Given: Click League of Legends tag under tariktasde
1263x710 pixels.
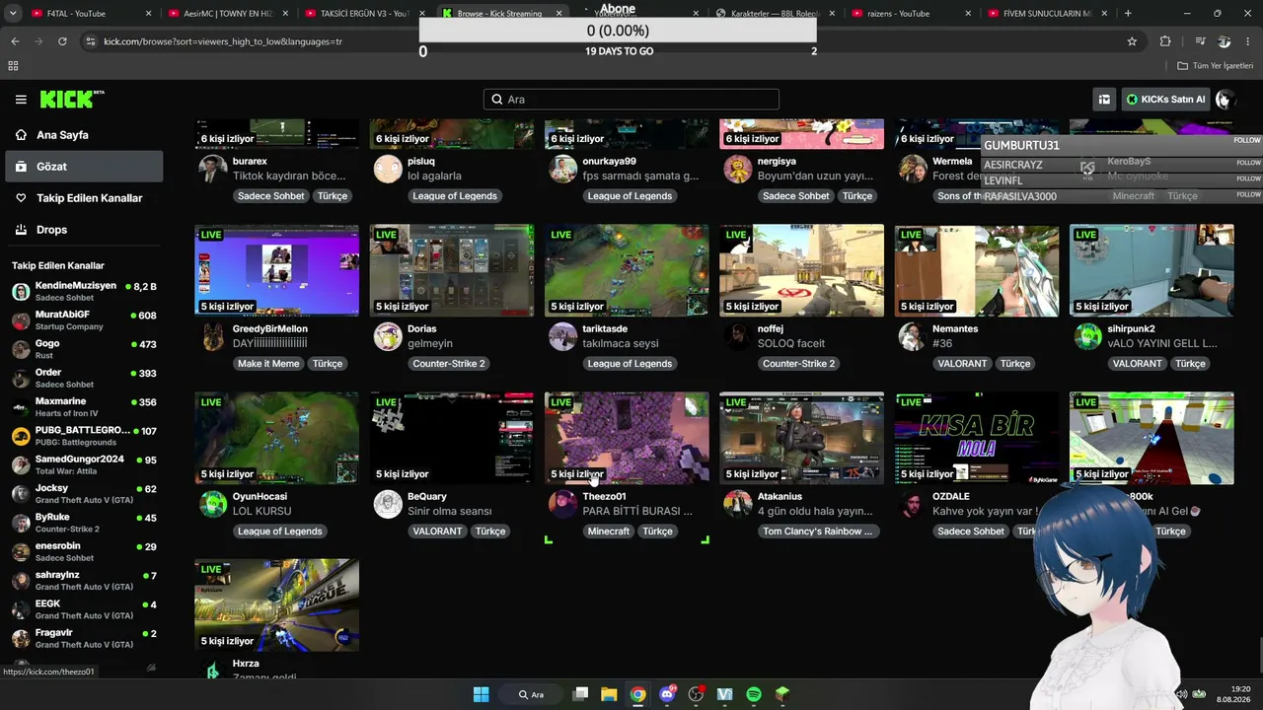Looking at the screenshot, I should [630, 364].
